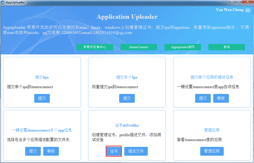Click 提交 under 提交Ipa card
Screen dimensions: 254x163
(x=42, y=98)
